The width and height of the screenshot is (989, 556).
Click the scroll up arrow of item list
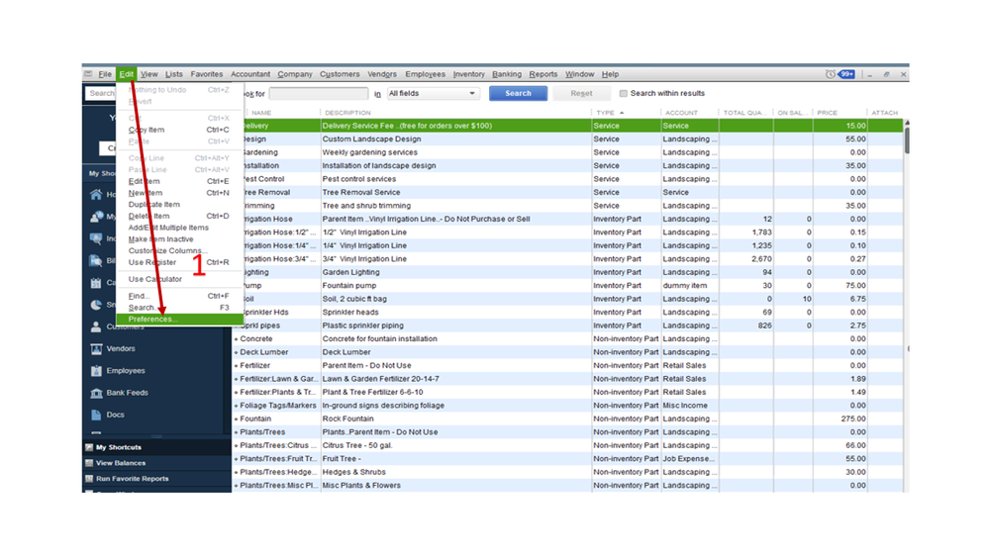(907, 123)
